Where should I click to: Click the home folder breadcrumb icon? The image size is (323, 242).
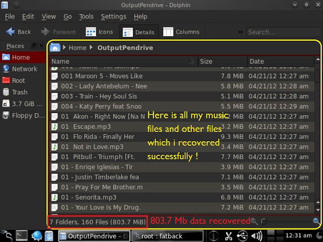(x=55, y=47)
